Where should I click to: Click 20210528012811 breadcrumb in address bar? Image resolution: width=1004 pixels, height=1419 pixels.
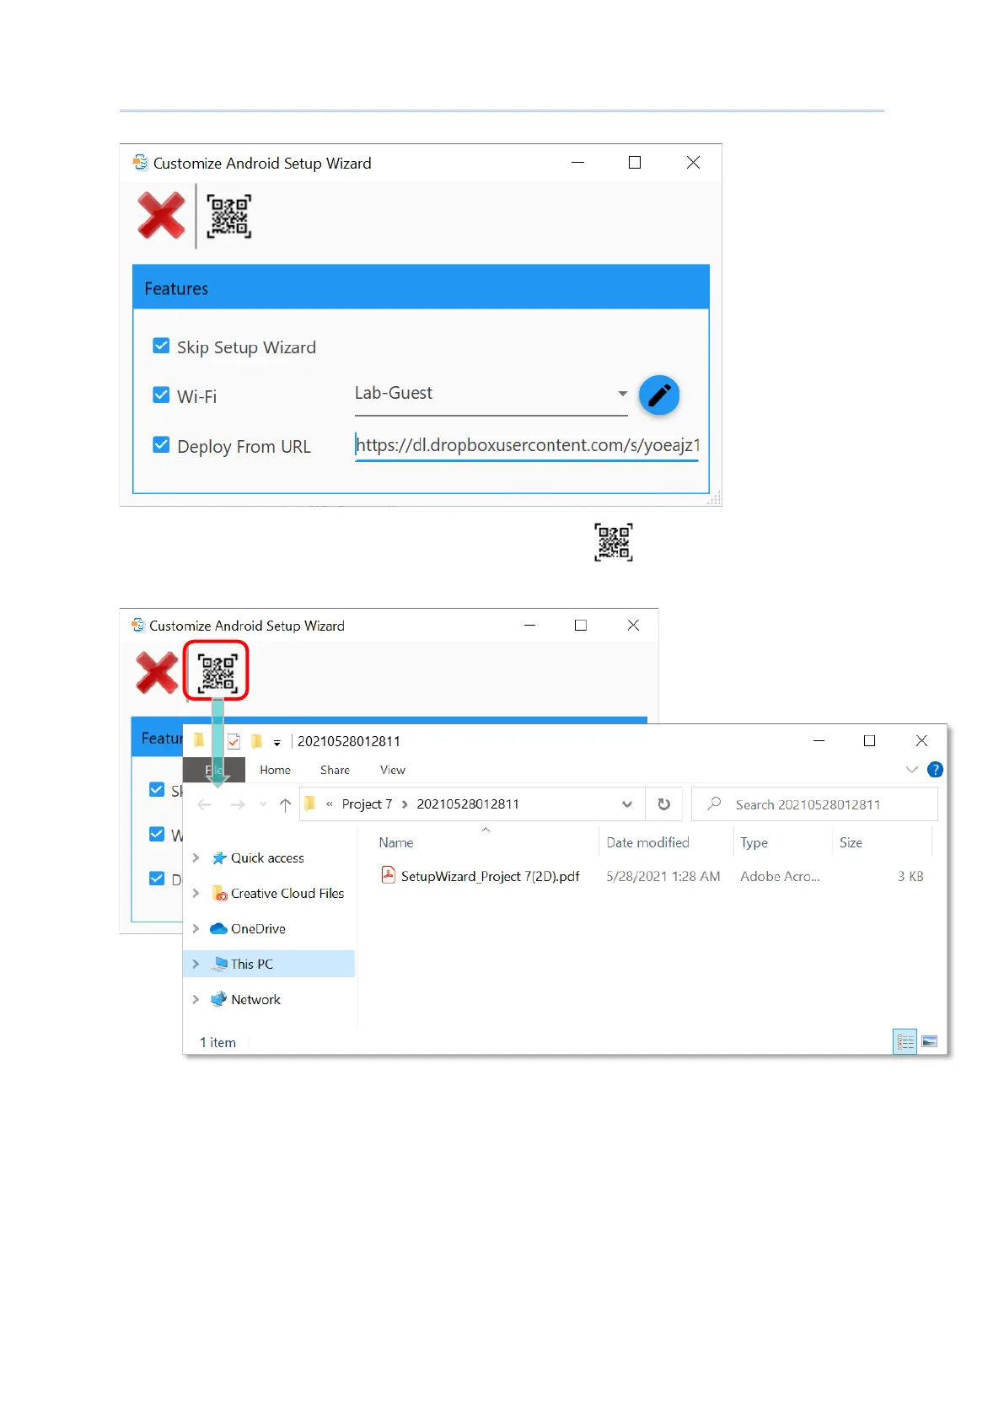[x=468, y=804]
